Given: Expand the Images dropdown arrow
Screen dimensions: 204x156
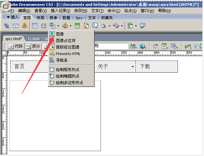Looking at the screenshot, I should pos(58,26).
